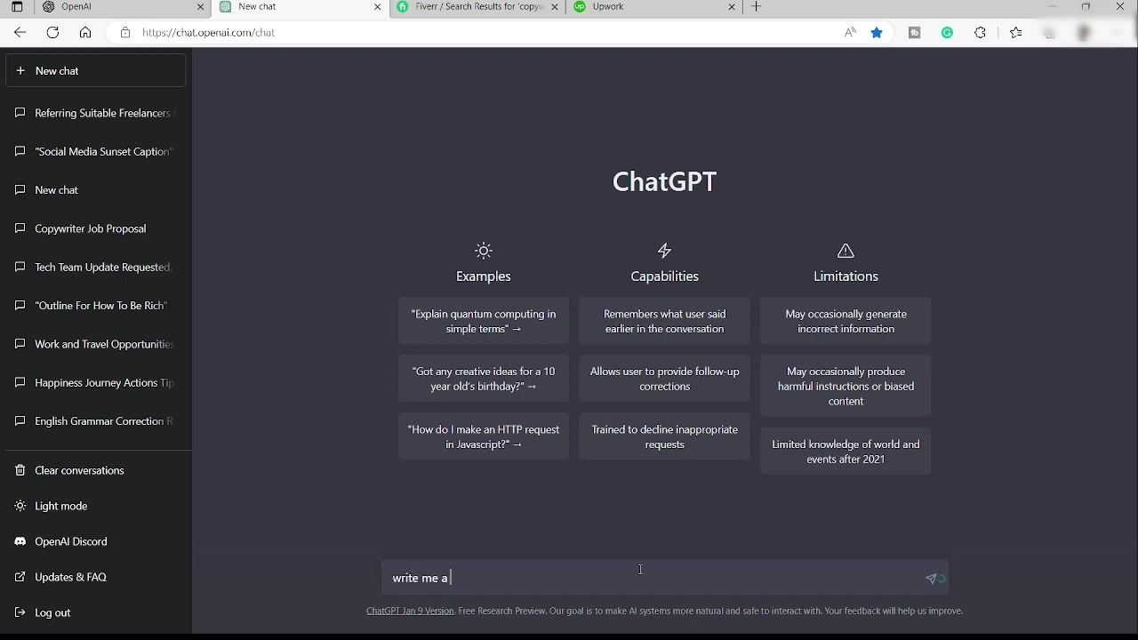The width and height of the screenshot is (1138, 640).
Task: Go back with the browser back arrow
Action: coord(20,33)
